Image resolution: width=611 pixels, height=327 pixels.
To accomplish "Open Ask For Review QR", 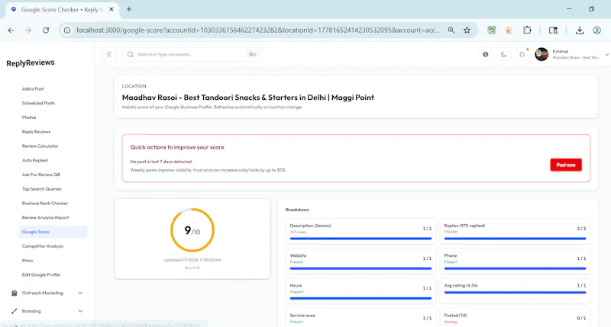I will [41, 175].
